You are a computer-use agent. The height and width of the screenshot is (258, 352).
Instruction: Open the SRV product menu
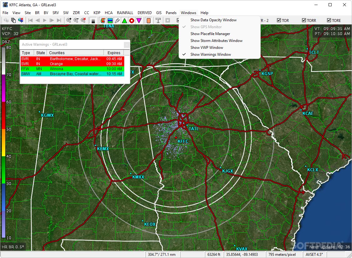(x=56, y=13)
